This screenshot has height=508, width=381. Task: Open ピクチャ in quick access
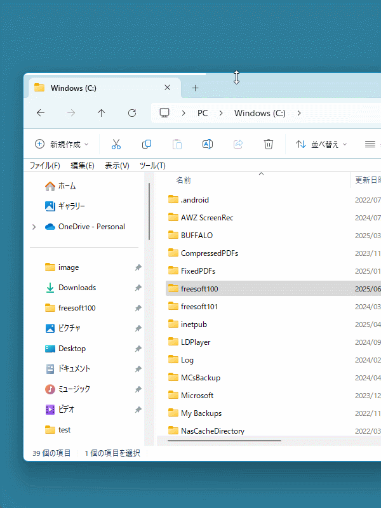63,328
